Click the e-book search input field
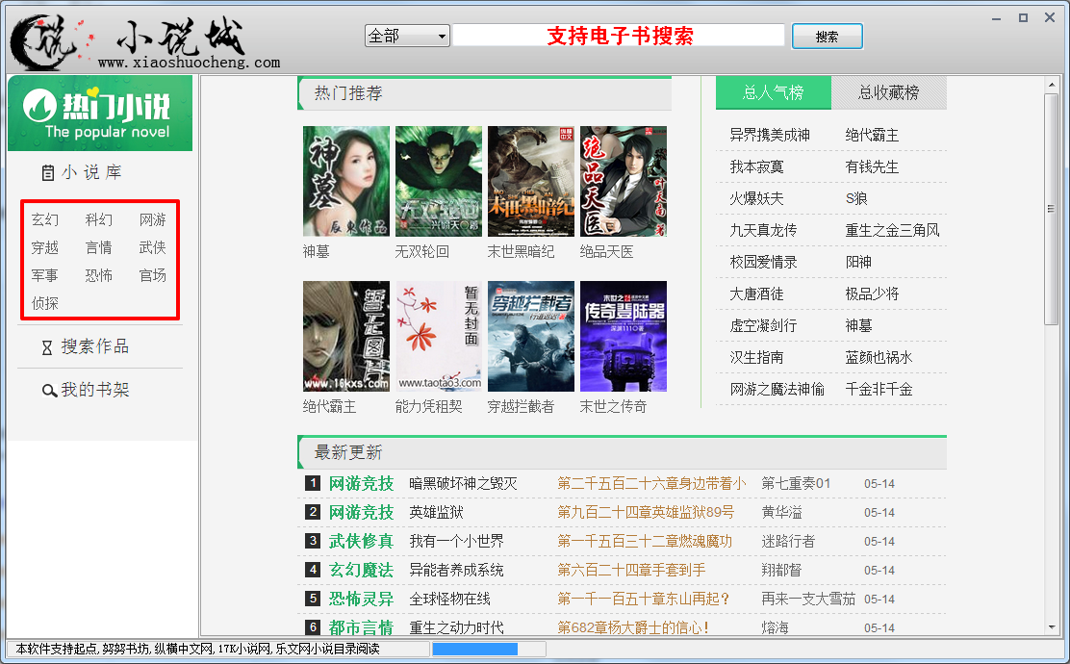The image size is (1070, 664). (x=619, y=36)
